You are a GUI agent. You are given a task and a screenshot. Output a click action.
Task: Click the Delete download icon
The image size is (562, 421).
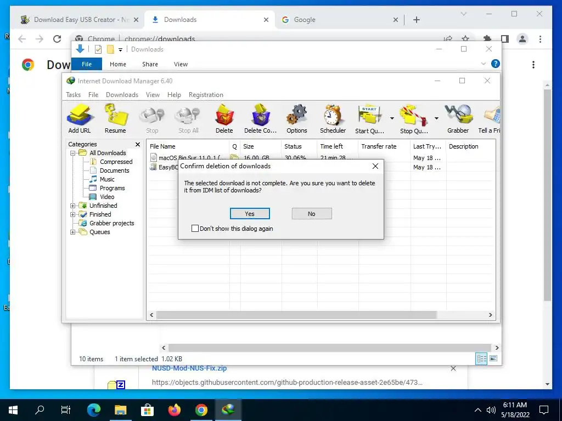(x=224, y=119)
